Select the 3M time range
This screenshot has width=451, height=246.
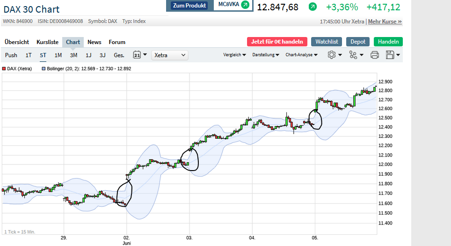point(73,55)
